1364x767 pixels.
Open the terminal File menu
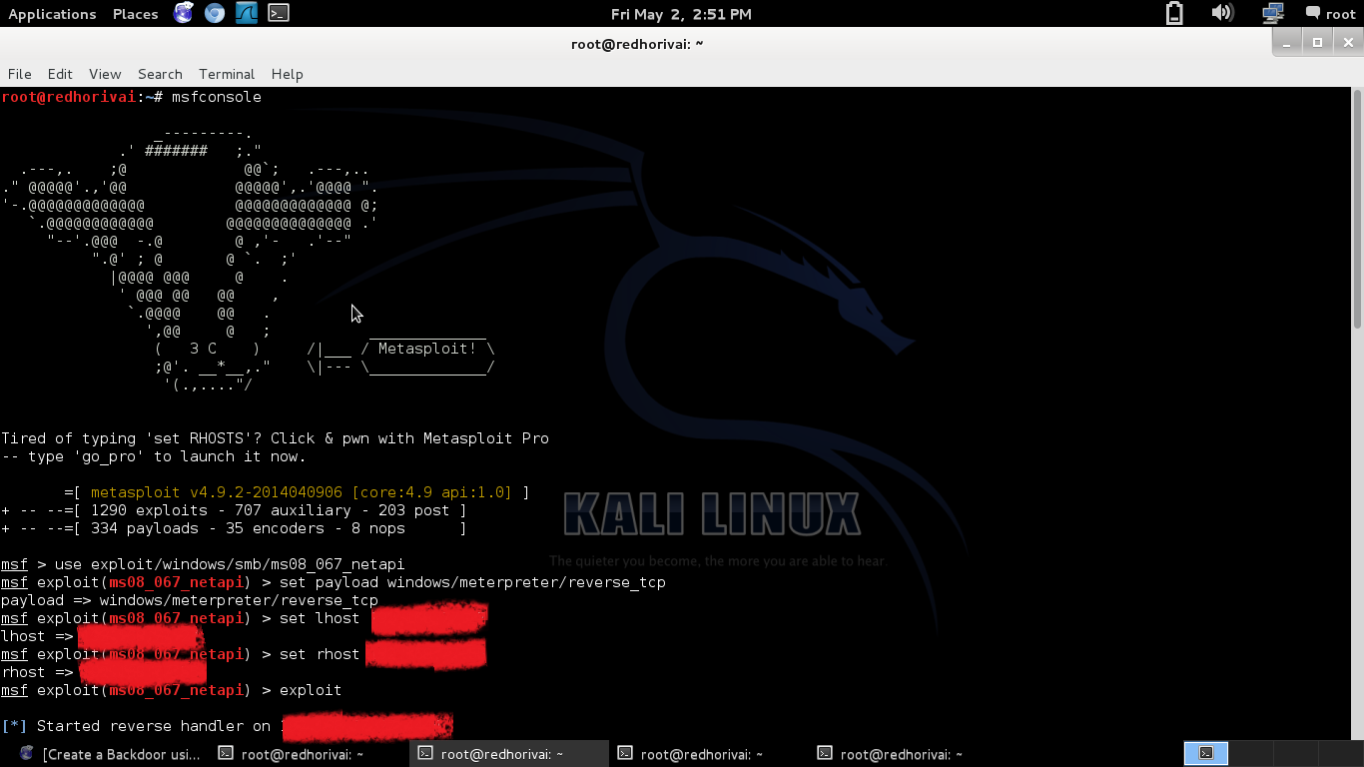pyautogui.click(x=20, y=74)
